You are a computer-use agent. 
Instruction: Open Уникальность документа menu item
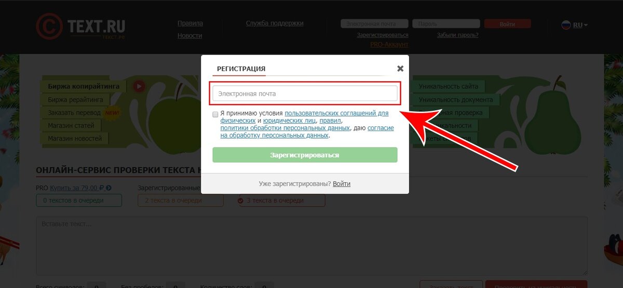point(455,99)
